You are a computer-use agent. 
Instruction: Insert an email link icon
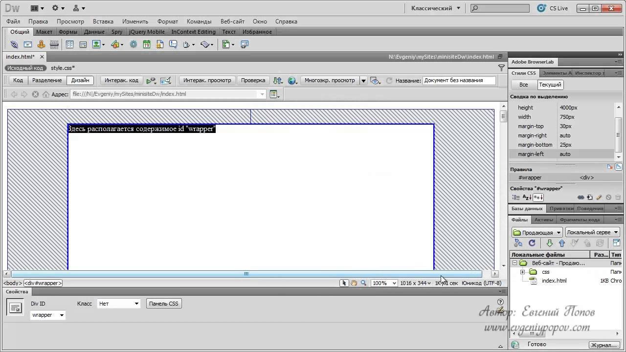(28, 44)
